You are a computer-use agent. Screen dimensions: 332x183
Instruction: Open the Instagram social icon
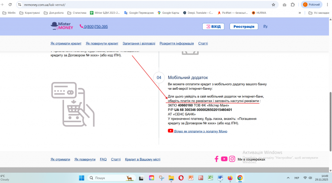point(232,159)
